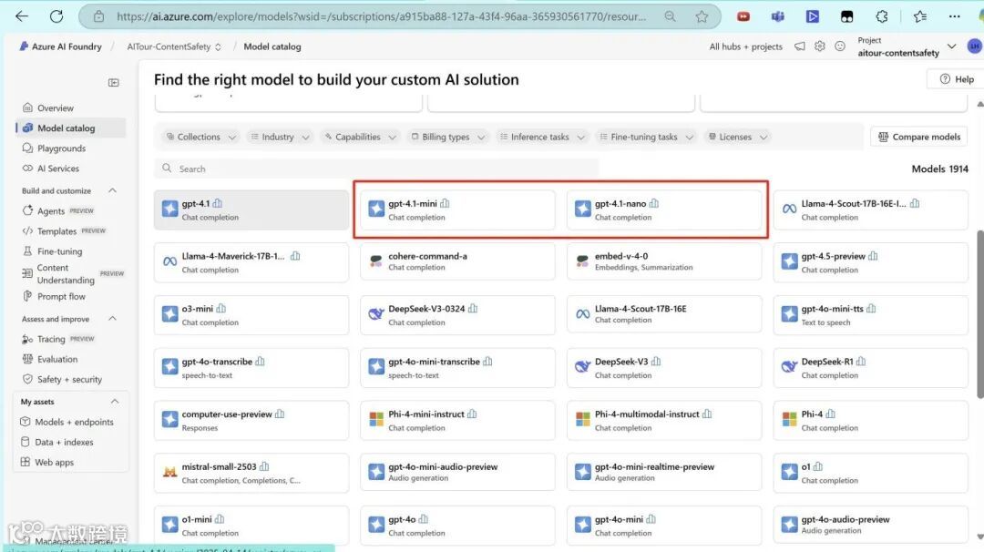Open All hubs + projects link
This screenshot has height=552, width=984.
[745, 46]
